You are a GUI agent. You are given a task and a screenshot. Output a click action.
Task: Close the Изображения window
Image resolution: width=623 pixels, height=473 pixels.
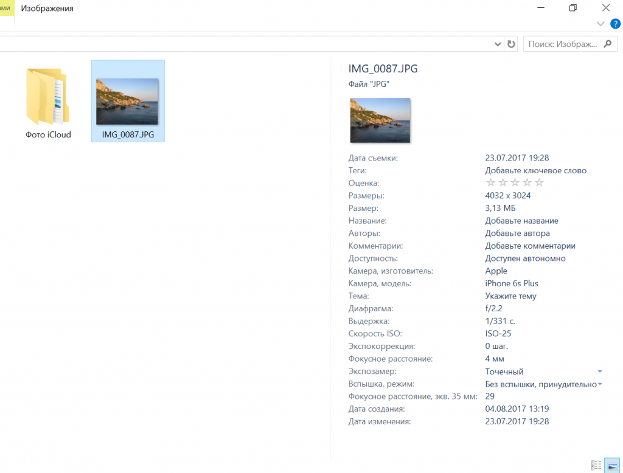pyautogui.click(x=606, y=8)
